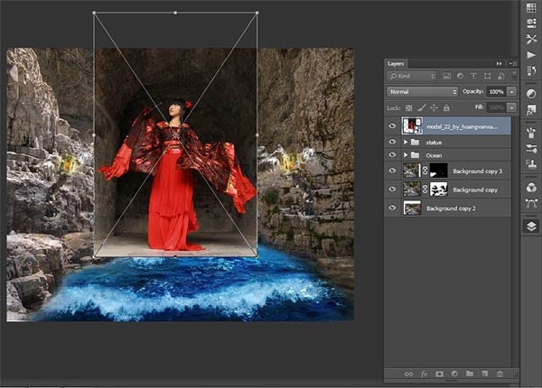Viewport: 542px width, 388px height.
Task: Filter layers by shape layers icon
Action: click(x=488, y=76)
